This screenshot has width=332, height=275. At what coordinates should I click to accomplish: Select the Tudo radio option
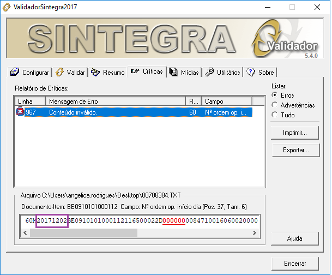coord(283,115)
